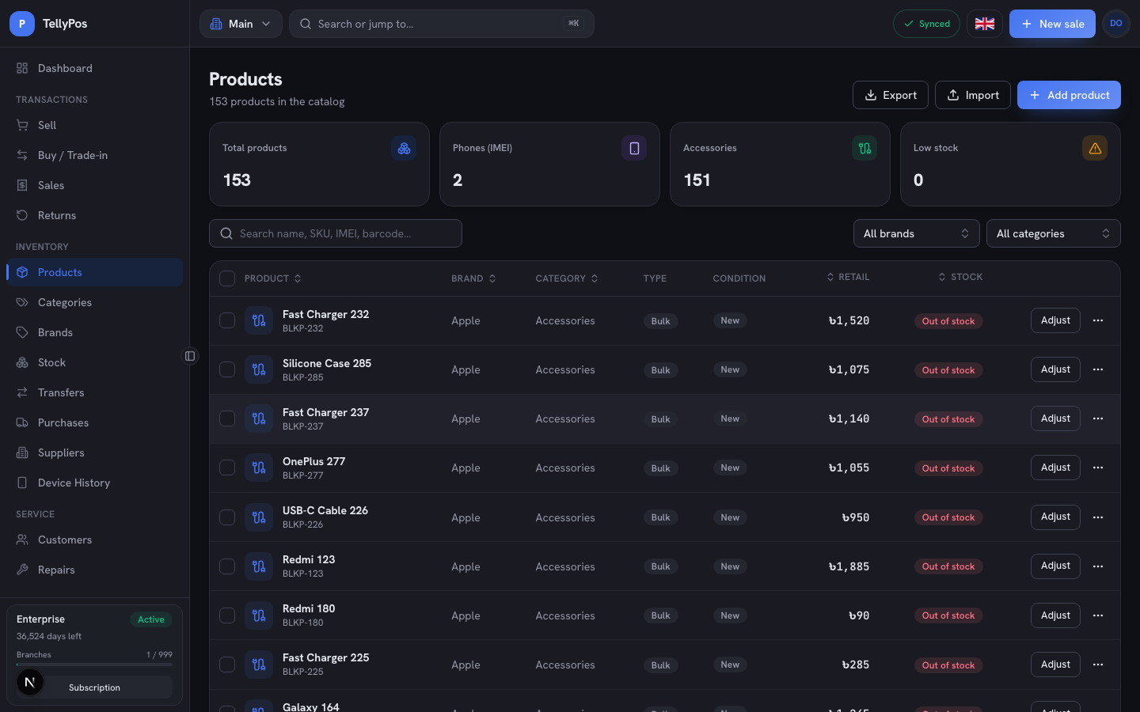Image resolution: width=1140 pixels, height=712 pixels.
Task: Open more options for Fast Charger 232
Action: click(1098, 320)
